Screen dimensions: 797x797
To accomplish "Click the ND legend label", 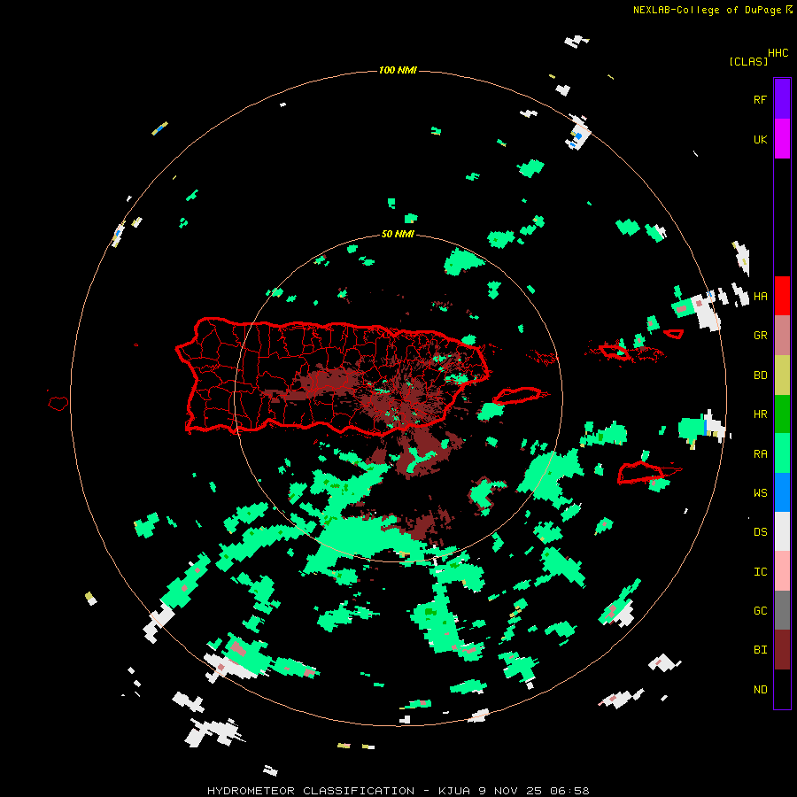I will click(x=760, y=689).
